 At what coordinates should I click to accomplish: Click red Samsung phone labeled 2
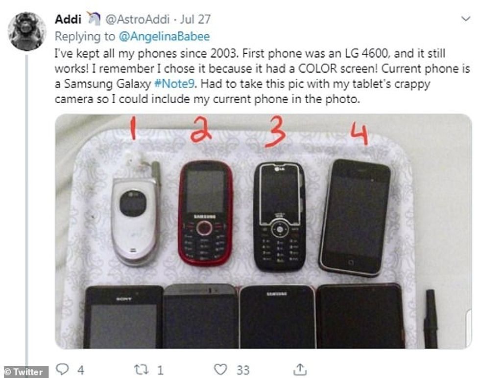(206, 213)
